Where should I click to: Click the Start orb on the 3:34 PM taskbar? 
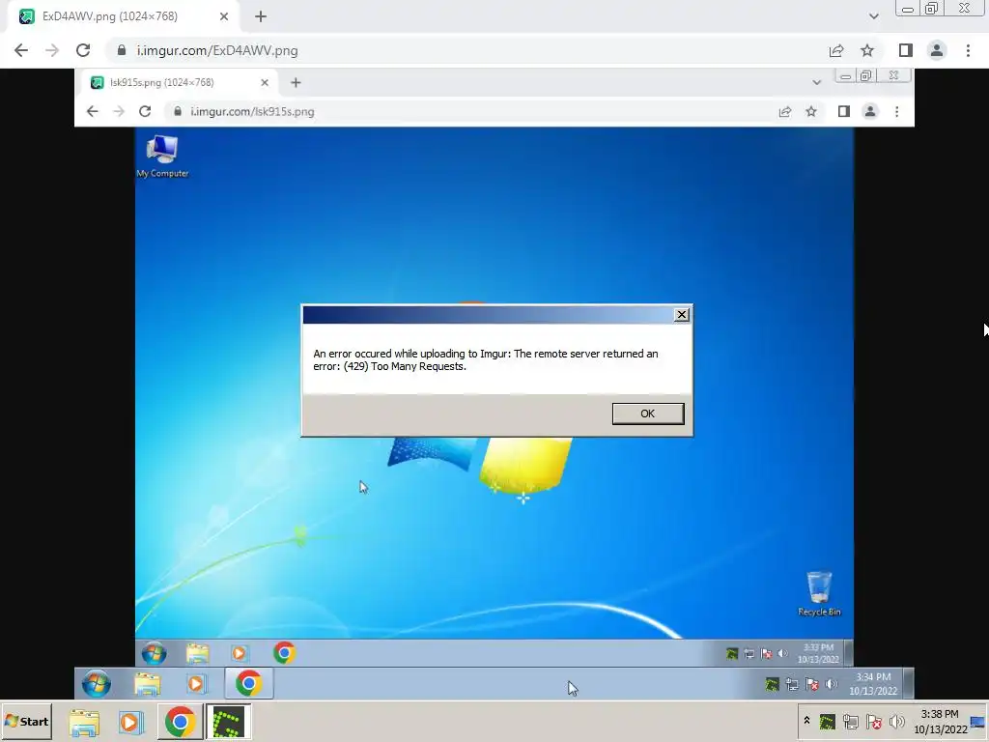coord(97,684)
